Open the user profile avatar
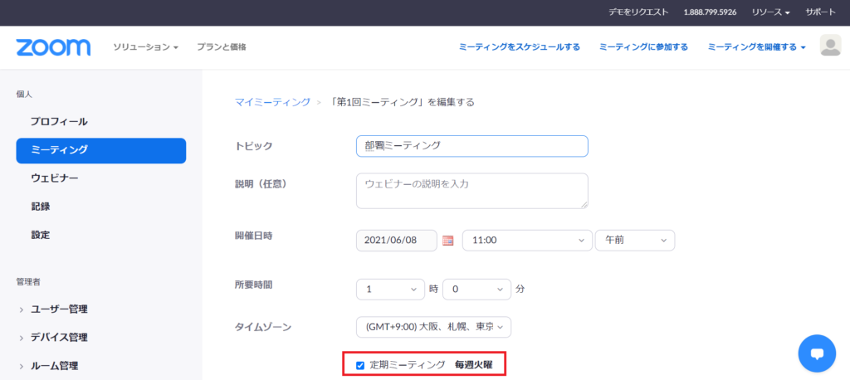 pos(830,46)
